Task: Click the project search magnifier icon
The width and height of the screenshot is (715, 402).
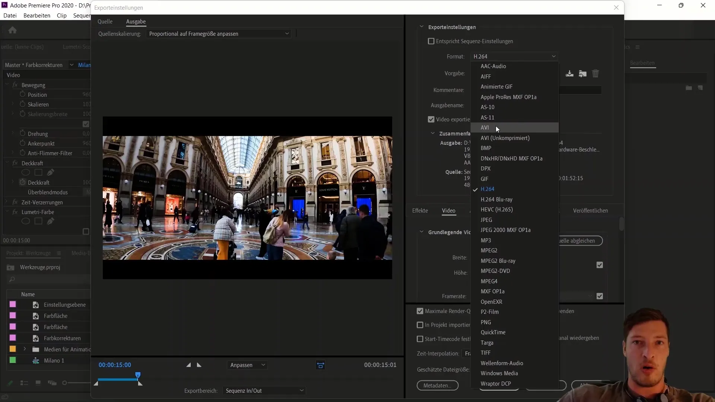Action: point(12,279)
